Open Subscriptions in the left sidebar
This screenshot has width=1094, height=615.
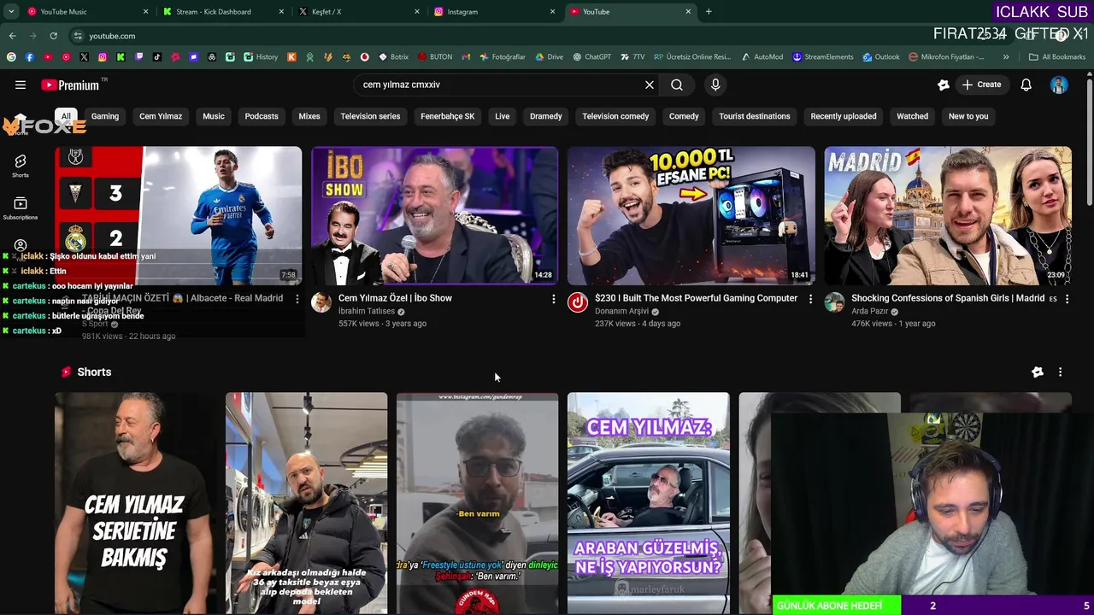21,208
